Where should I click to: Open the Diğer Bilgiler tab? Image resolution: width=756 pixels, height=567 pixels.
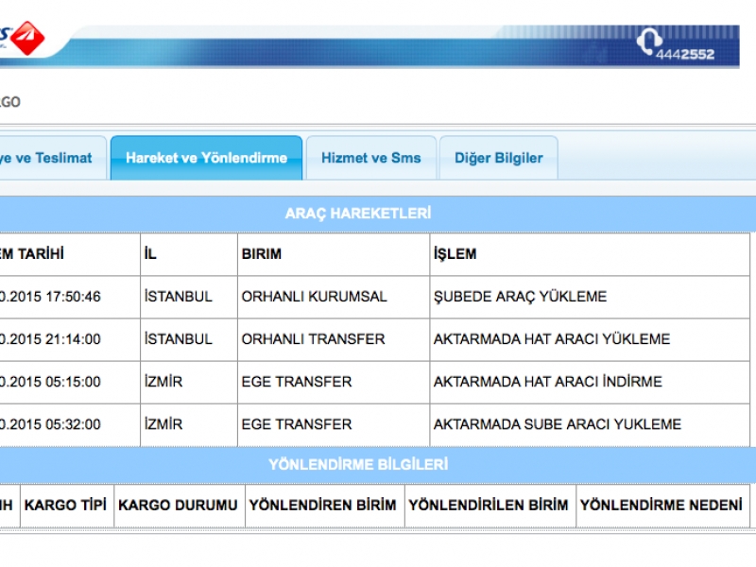tap(498, 158)
